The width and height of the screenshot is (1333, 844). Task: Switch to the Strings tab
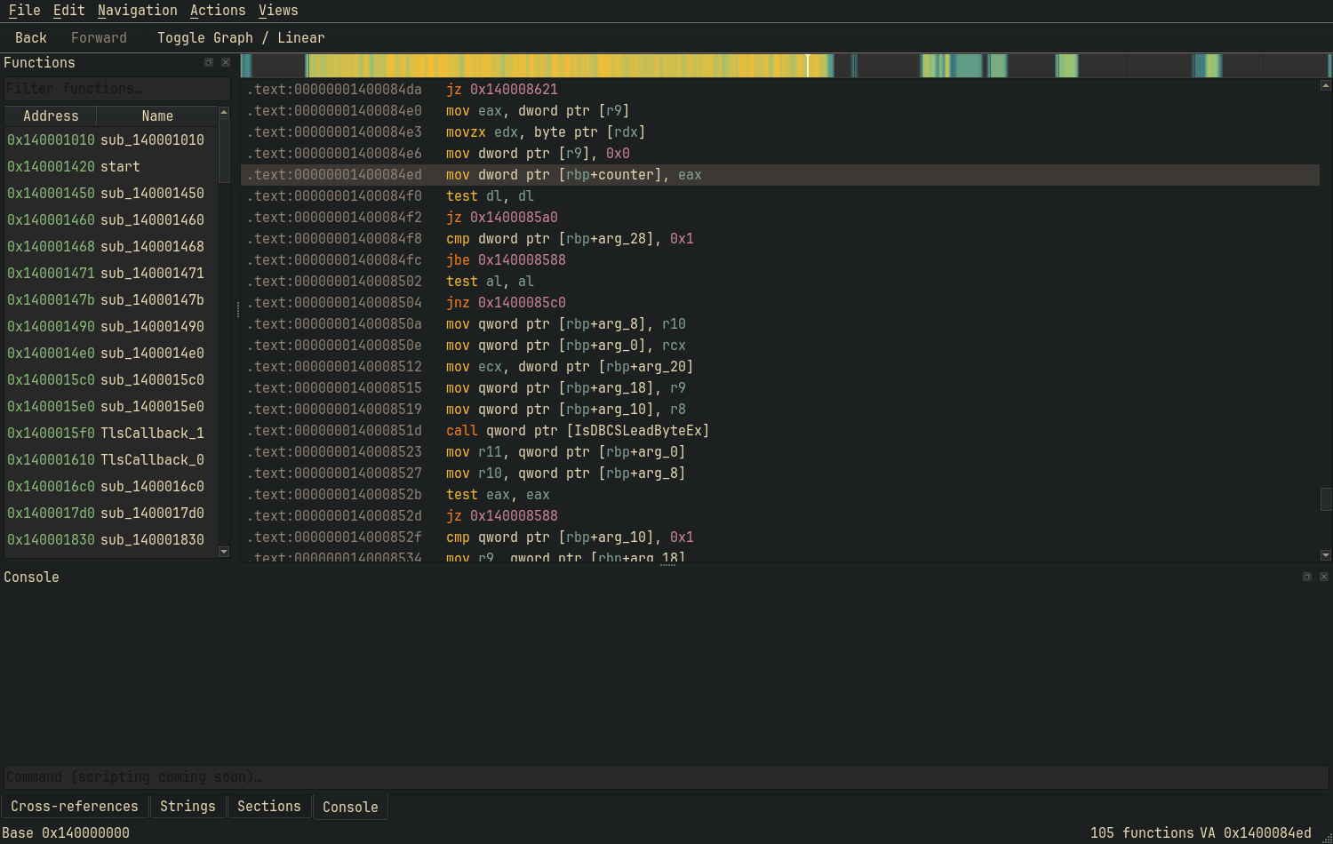point(188,807)
